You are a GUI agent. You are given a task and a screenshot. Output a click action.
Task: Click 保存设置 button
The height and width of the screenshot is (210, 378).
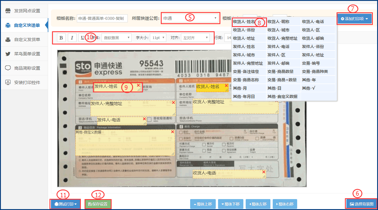click(98, 204)
